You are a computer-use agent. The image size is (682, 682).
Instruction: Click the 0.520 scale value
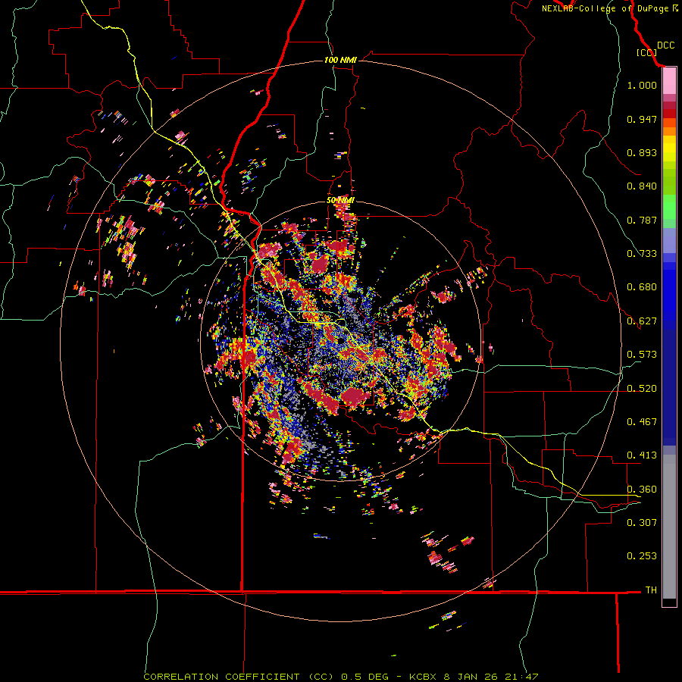(x=642, y=389)
